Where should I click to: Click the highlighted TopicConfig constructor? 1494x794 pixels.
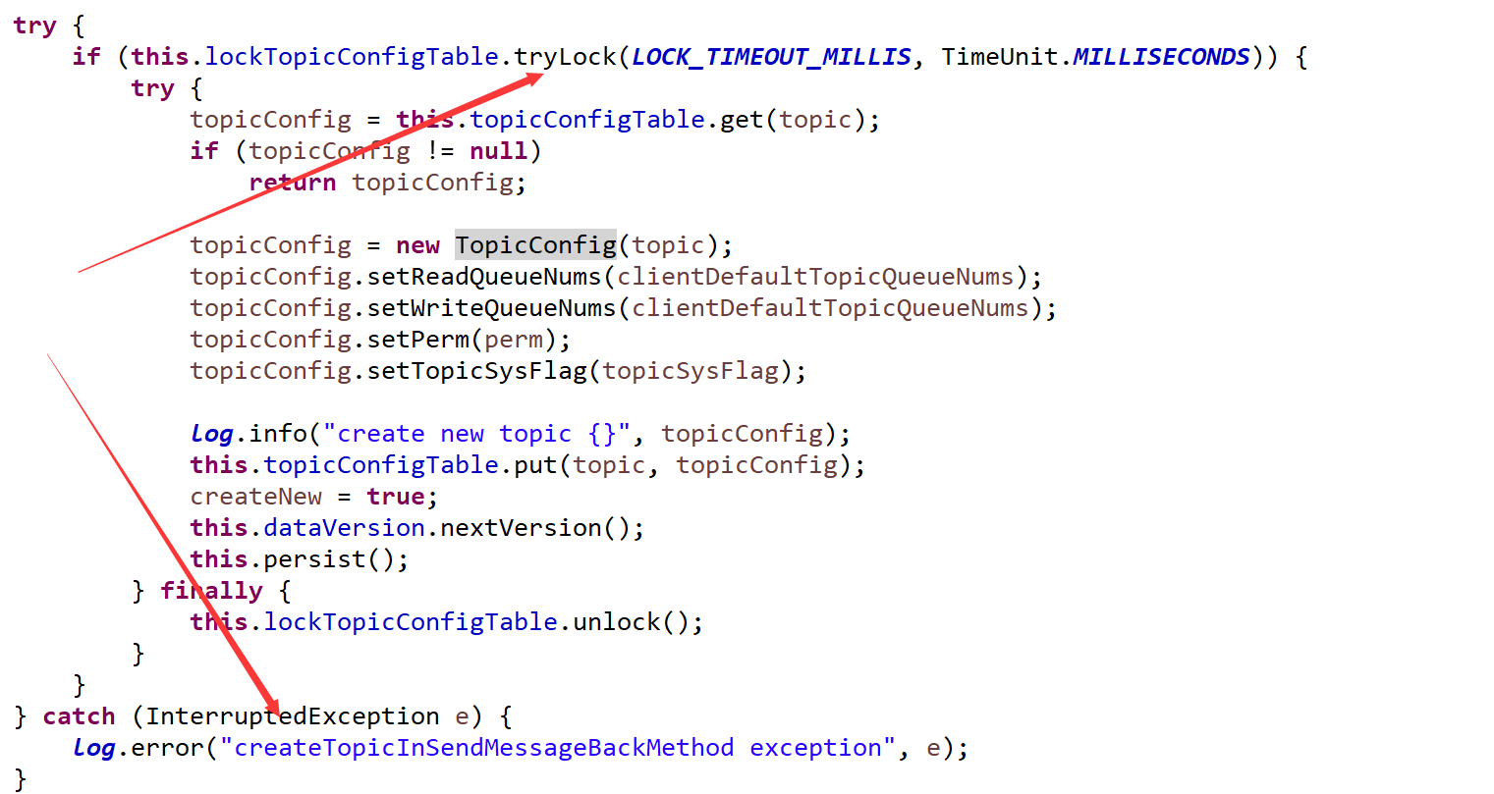click(x=535, y=244)
